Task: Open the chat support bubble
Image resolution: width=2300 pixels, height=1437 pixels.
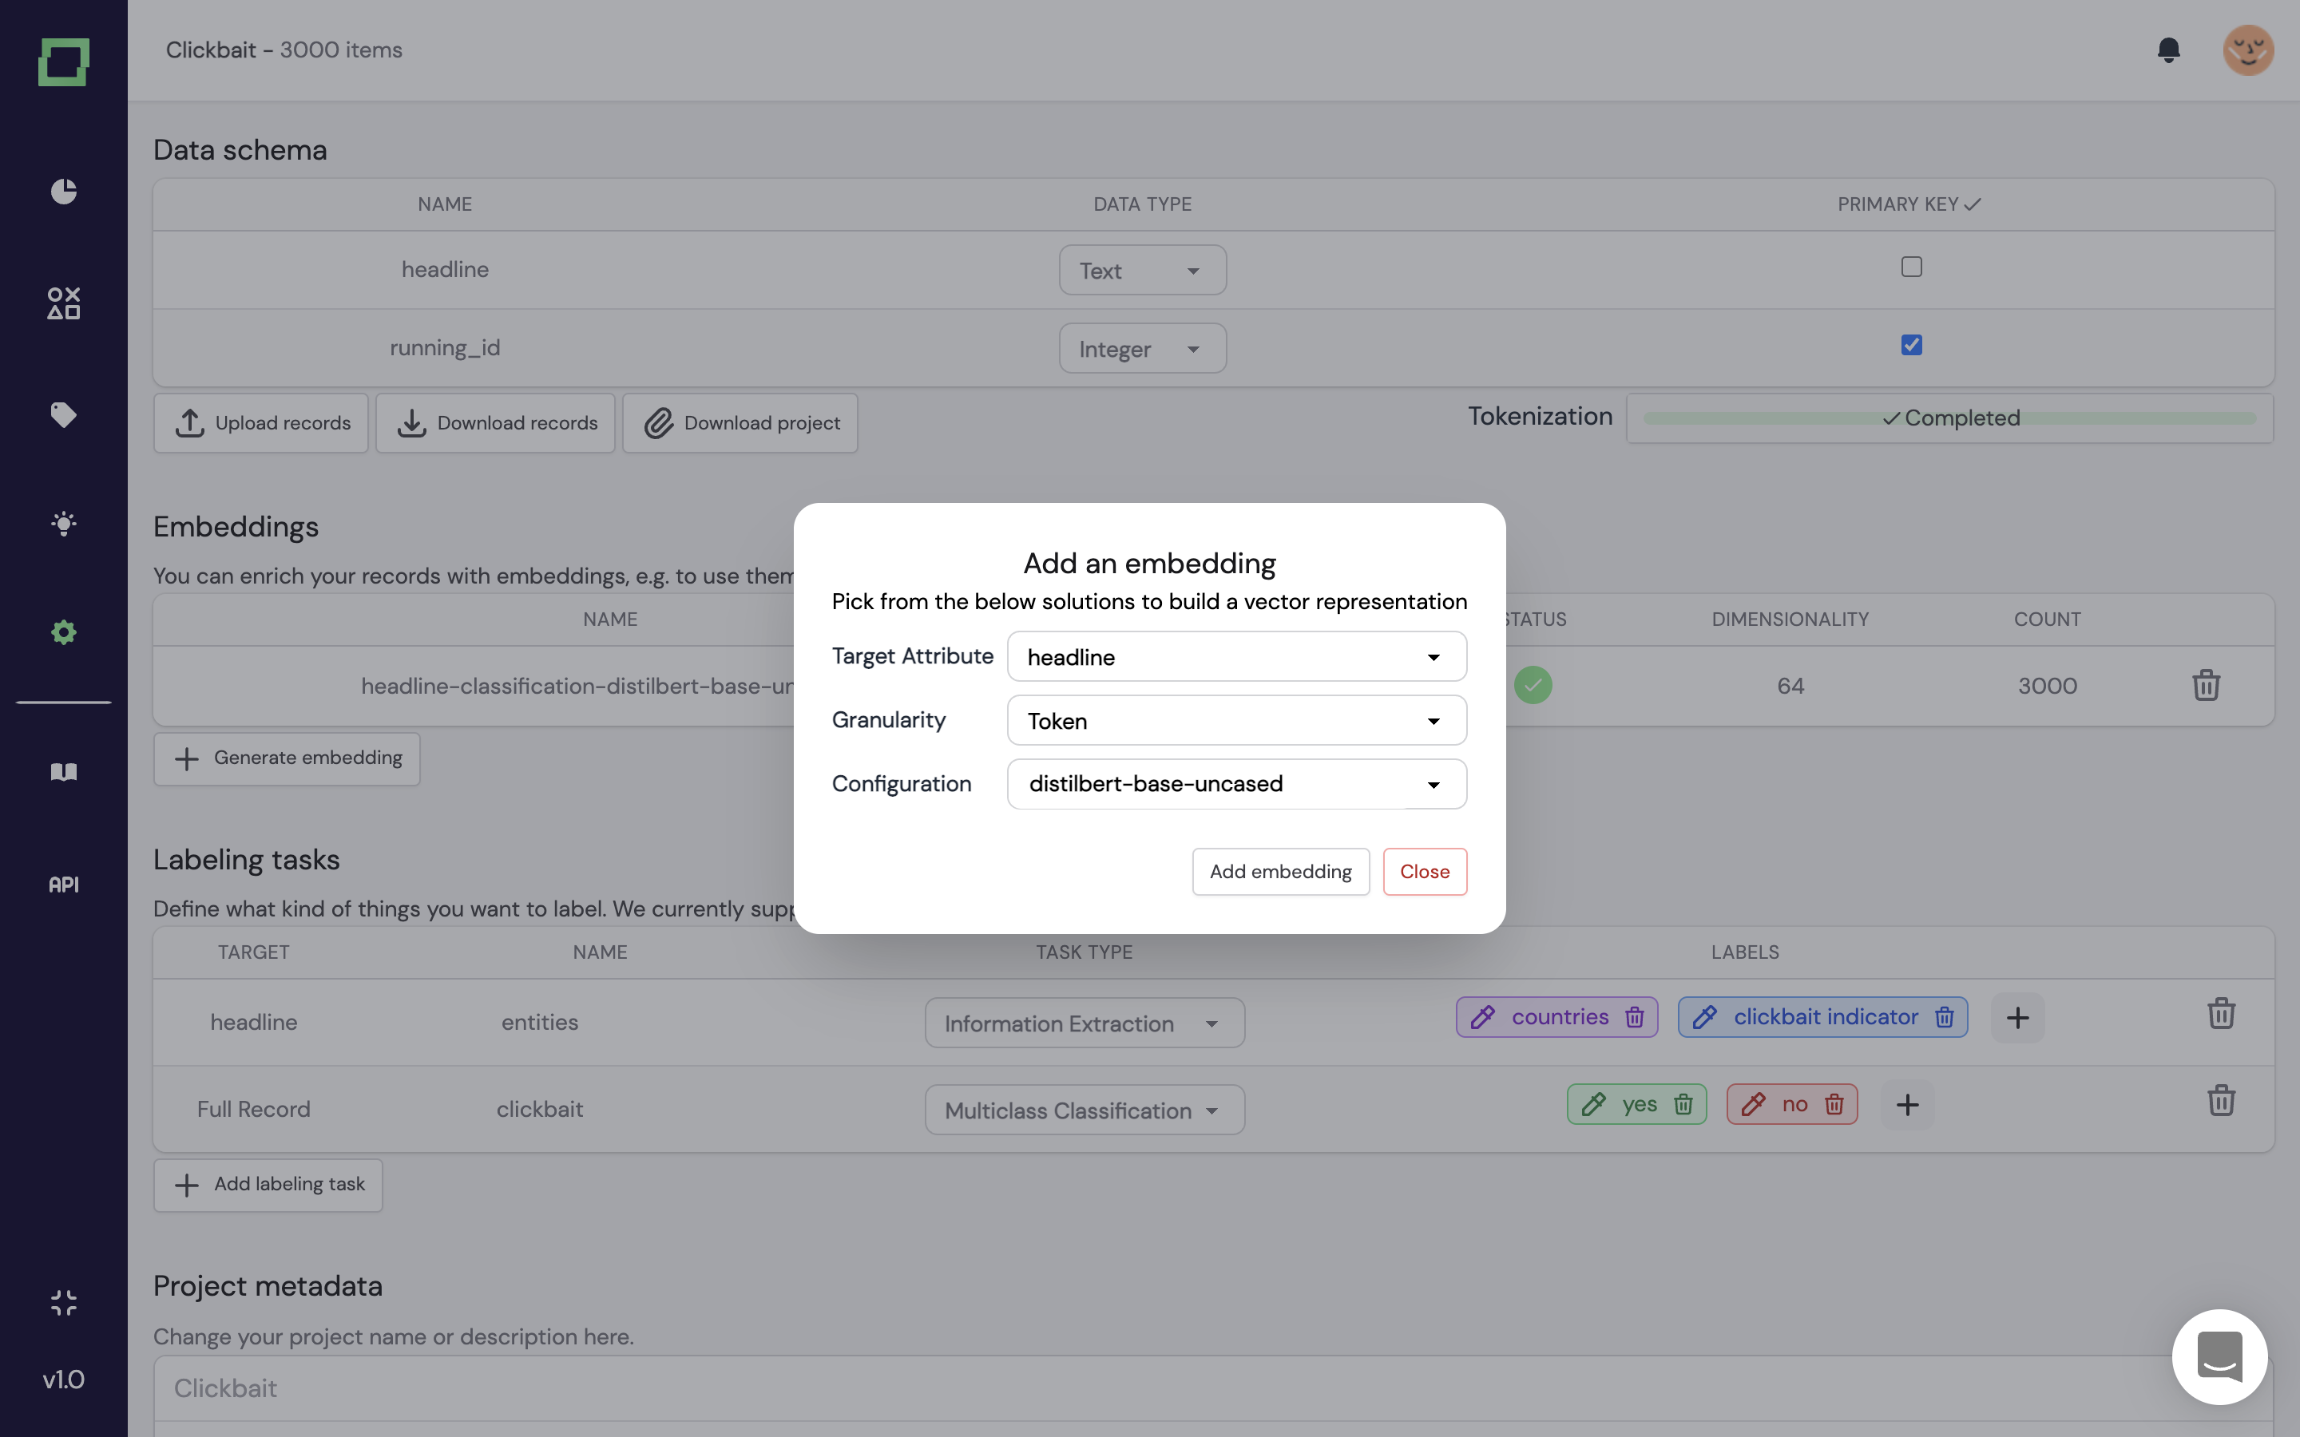Action: [2219, 1356]
